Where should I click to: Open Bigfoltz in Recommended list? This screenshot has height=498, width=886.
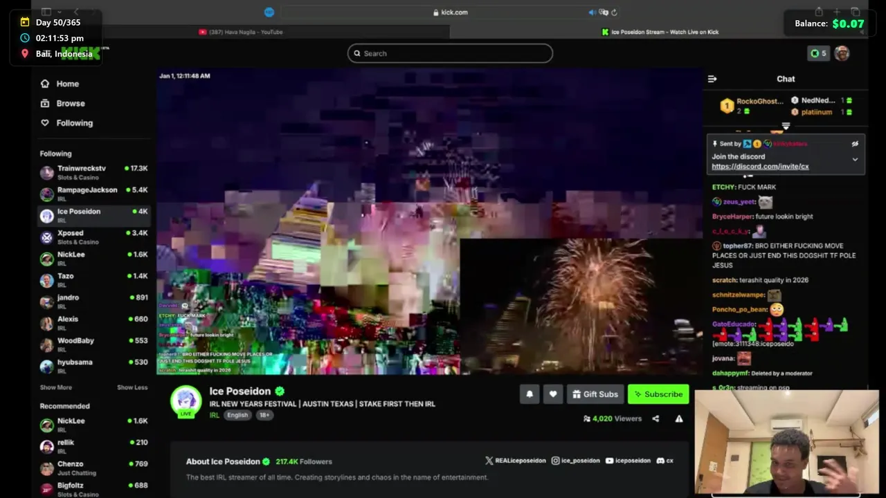click(93, 489)
